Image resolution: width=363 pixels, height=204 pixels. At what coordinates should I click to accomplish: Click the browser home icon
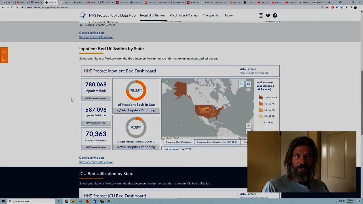pos(17,7)
